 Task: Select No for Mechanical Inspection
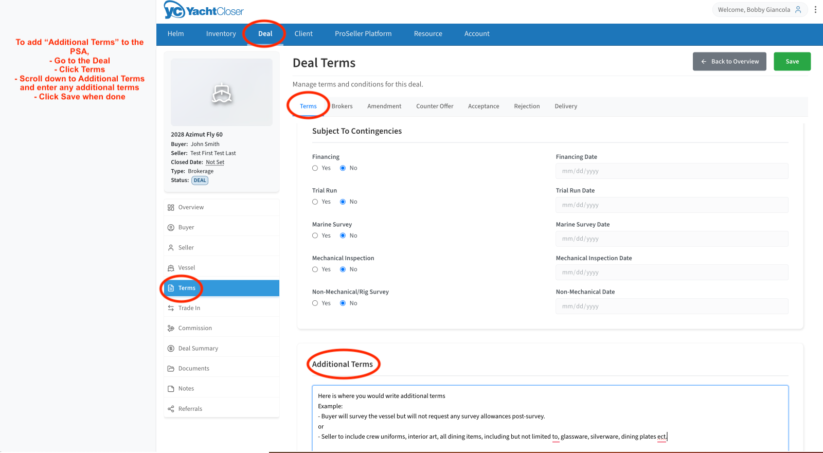(x=343, y=269)
